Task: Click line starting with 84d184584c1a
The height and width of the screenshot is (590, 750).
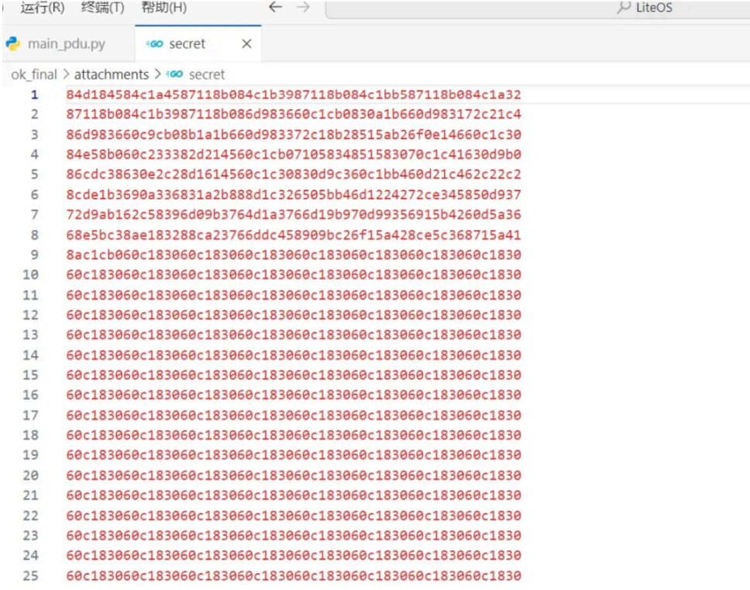Action: (294, 94)
